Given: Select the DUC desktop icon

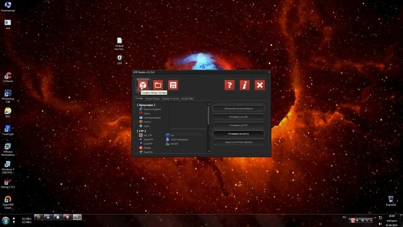Looking at the screenshot, I should coord(8,112).
